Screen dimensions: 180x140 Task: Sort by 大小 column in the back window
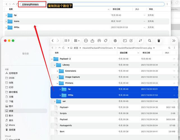click(137, 9)
